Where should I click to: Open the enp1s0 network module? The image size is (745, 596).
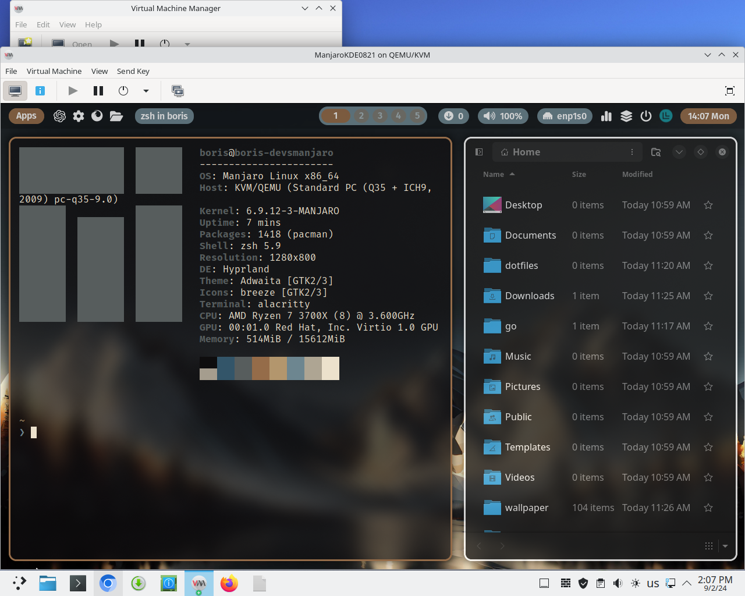[565, 116]
